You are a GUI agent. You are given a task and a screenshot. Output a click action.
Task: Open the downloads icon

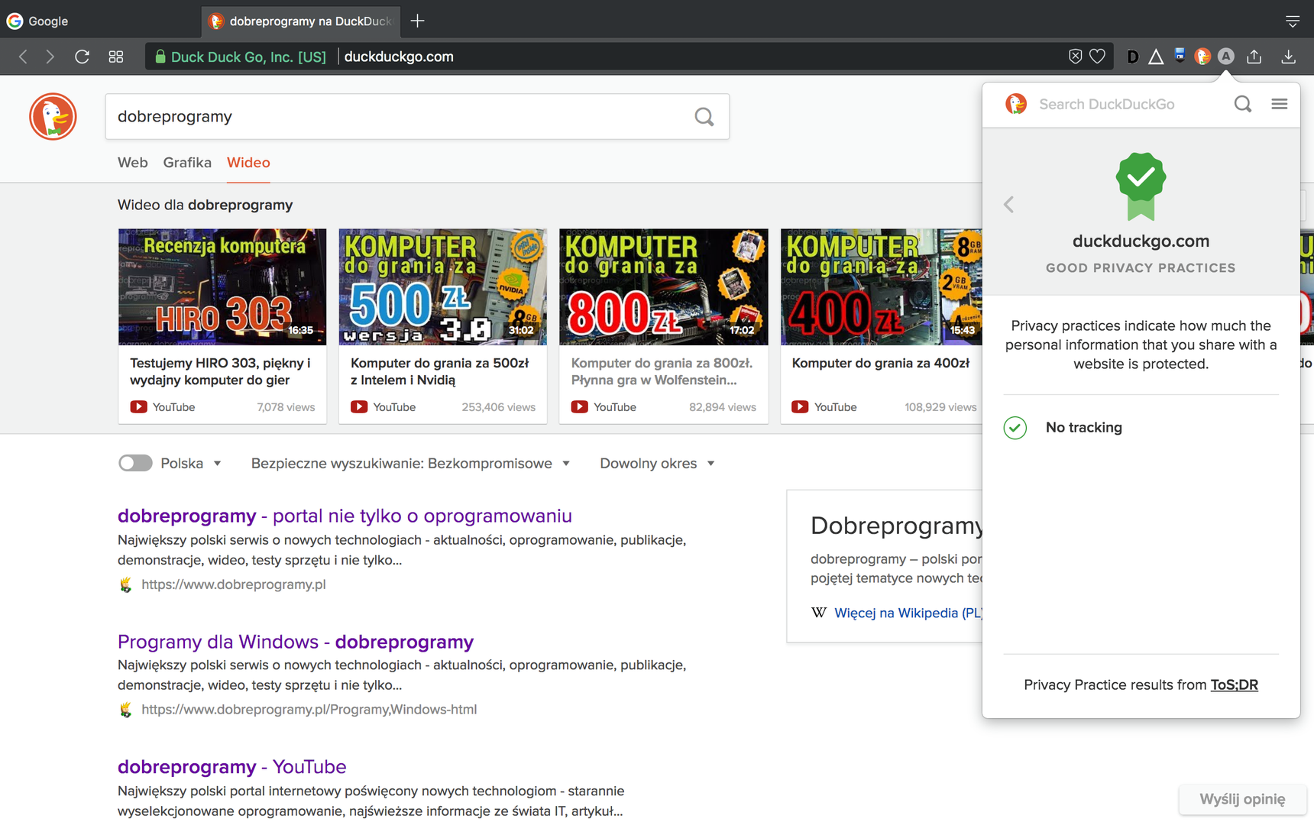[x=1288, y=57]
